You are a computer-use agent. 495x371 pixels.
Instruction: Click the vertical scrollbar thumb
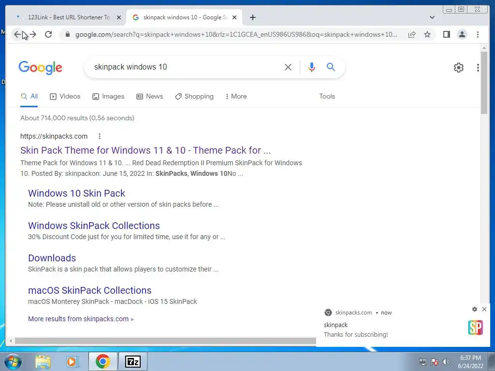484,83
